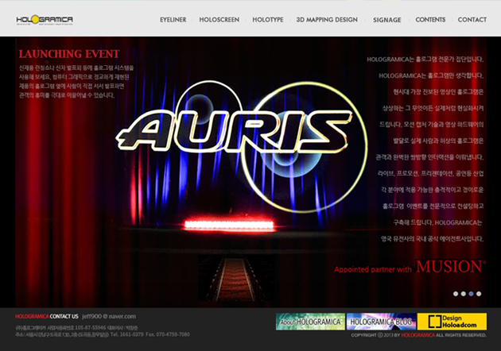Click the LAUNCHING EVENT heading

69,54
